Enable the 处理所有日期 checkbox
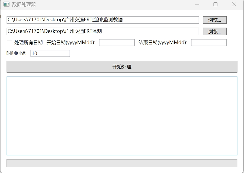 tap(9, 42)
